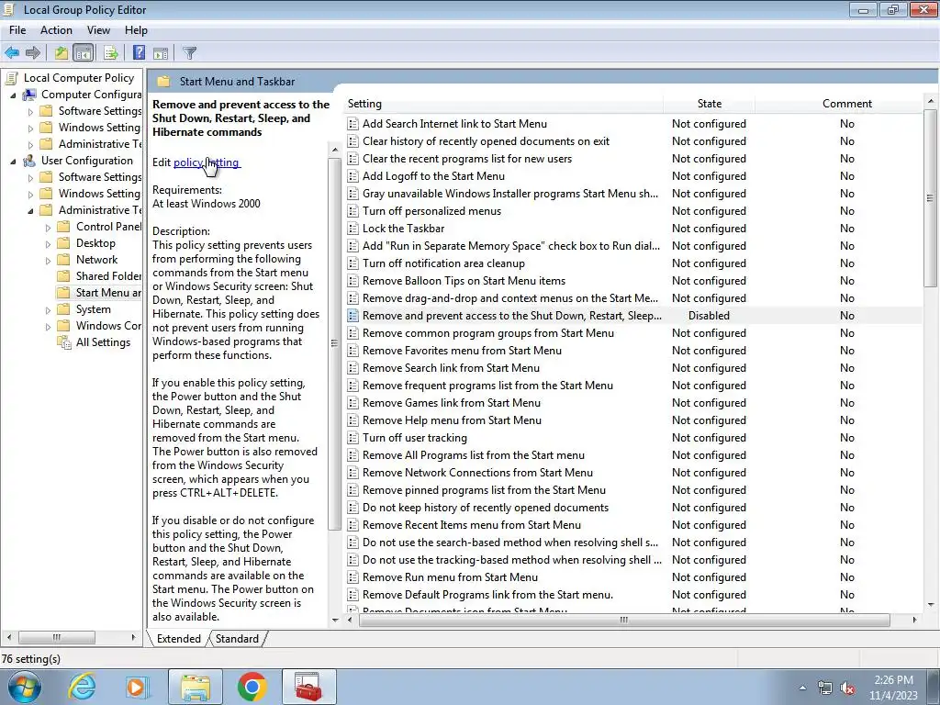The image size is (940, 705).
Task: Expand Software Settings under Computer Configuration
Action: pos(30,111)
